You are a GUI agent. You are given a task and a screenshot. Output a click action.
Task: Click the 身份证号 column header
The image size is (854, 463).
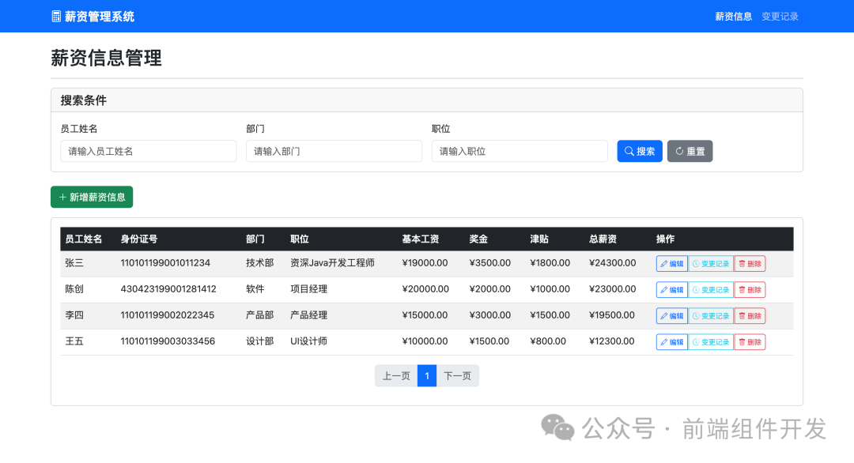click(x=139, y=239)
